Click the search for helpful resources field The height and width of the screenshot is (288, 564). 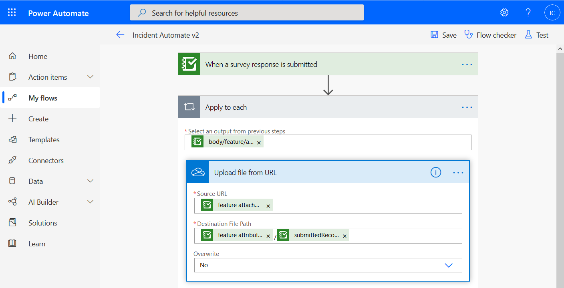[x=246, y=12]
